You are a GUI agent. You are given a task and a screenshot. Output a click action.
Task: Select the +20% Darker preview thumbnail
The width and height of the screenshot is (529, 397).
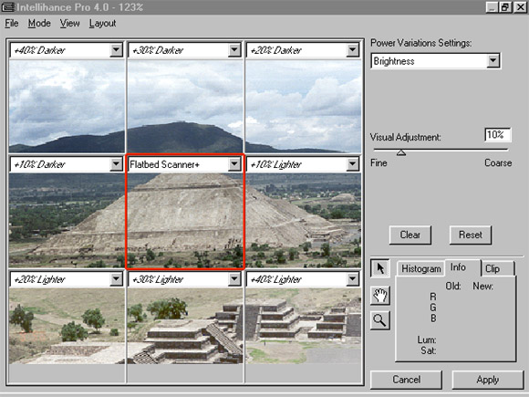click(304, 106)
